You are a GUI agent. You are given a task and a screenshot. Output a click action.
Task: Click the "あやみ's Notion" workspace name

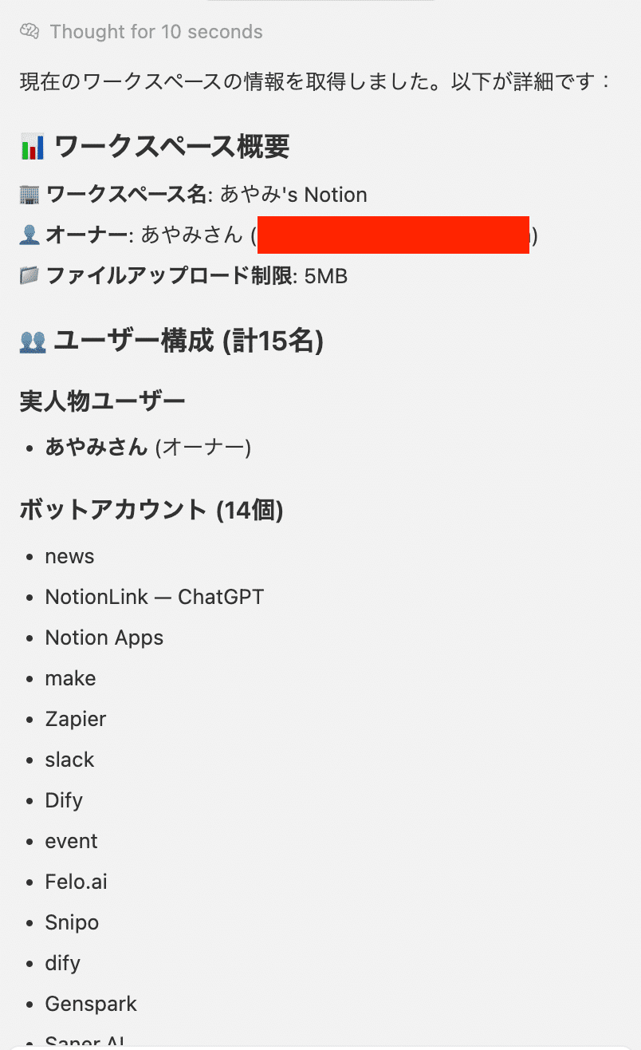coord(293,195)
